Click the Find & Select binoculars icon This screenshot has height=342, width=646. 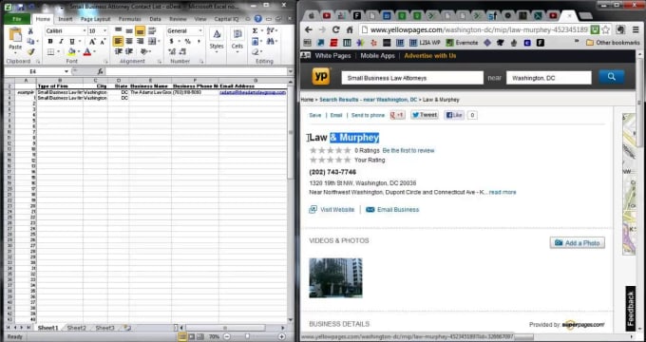[270, 42]
